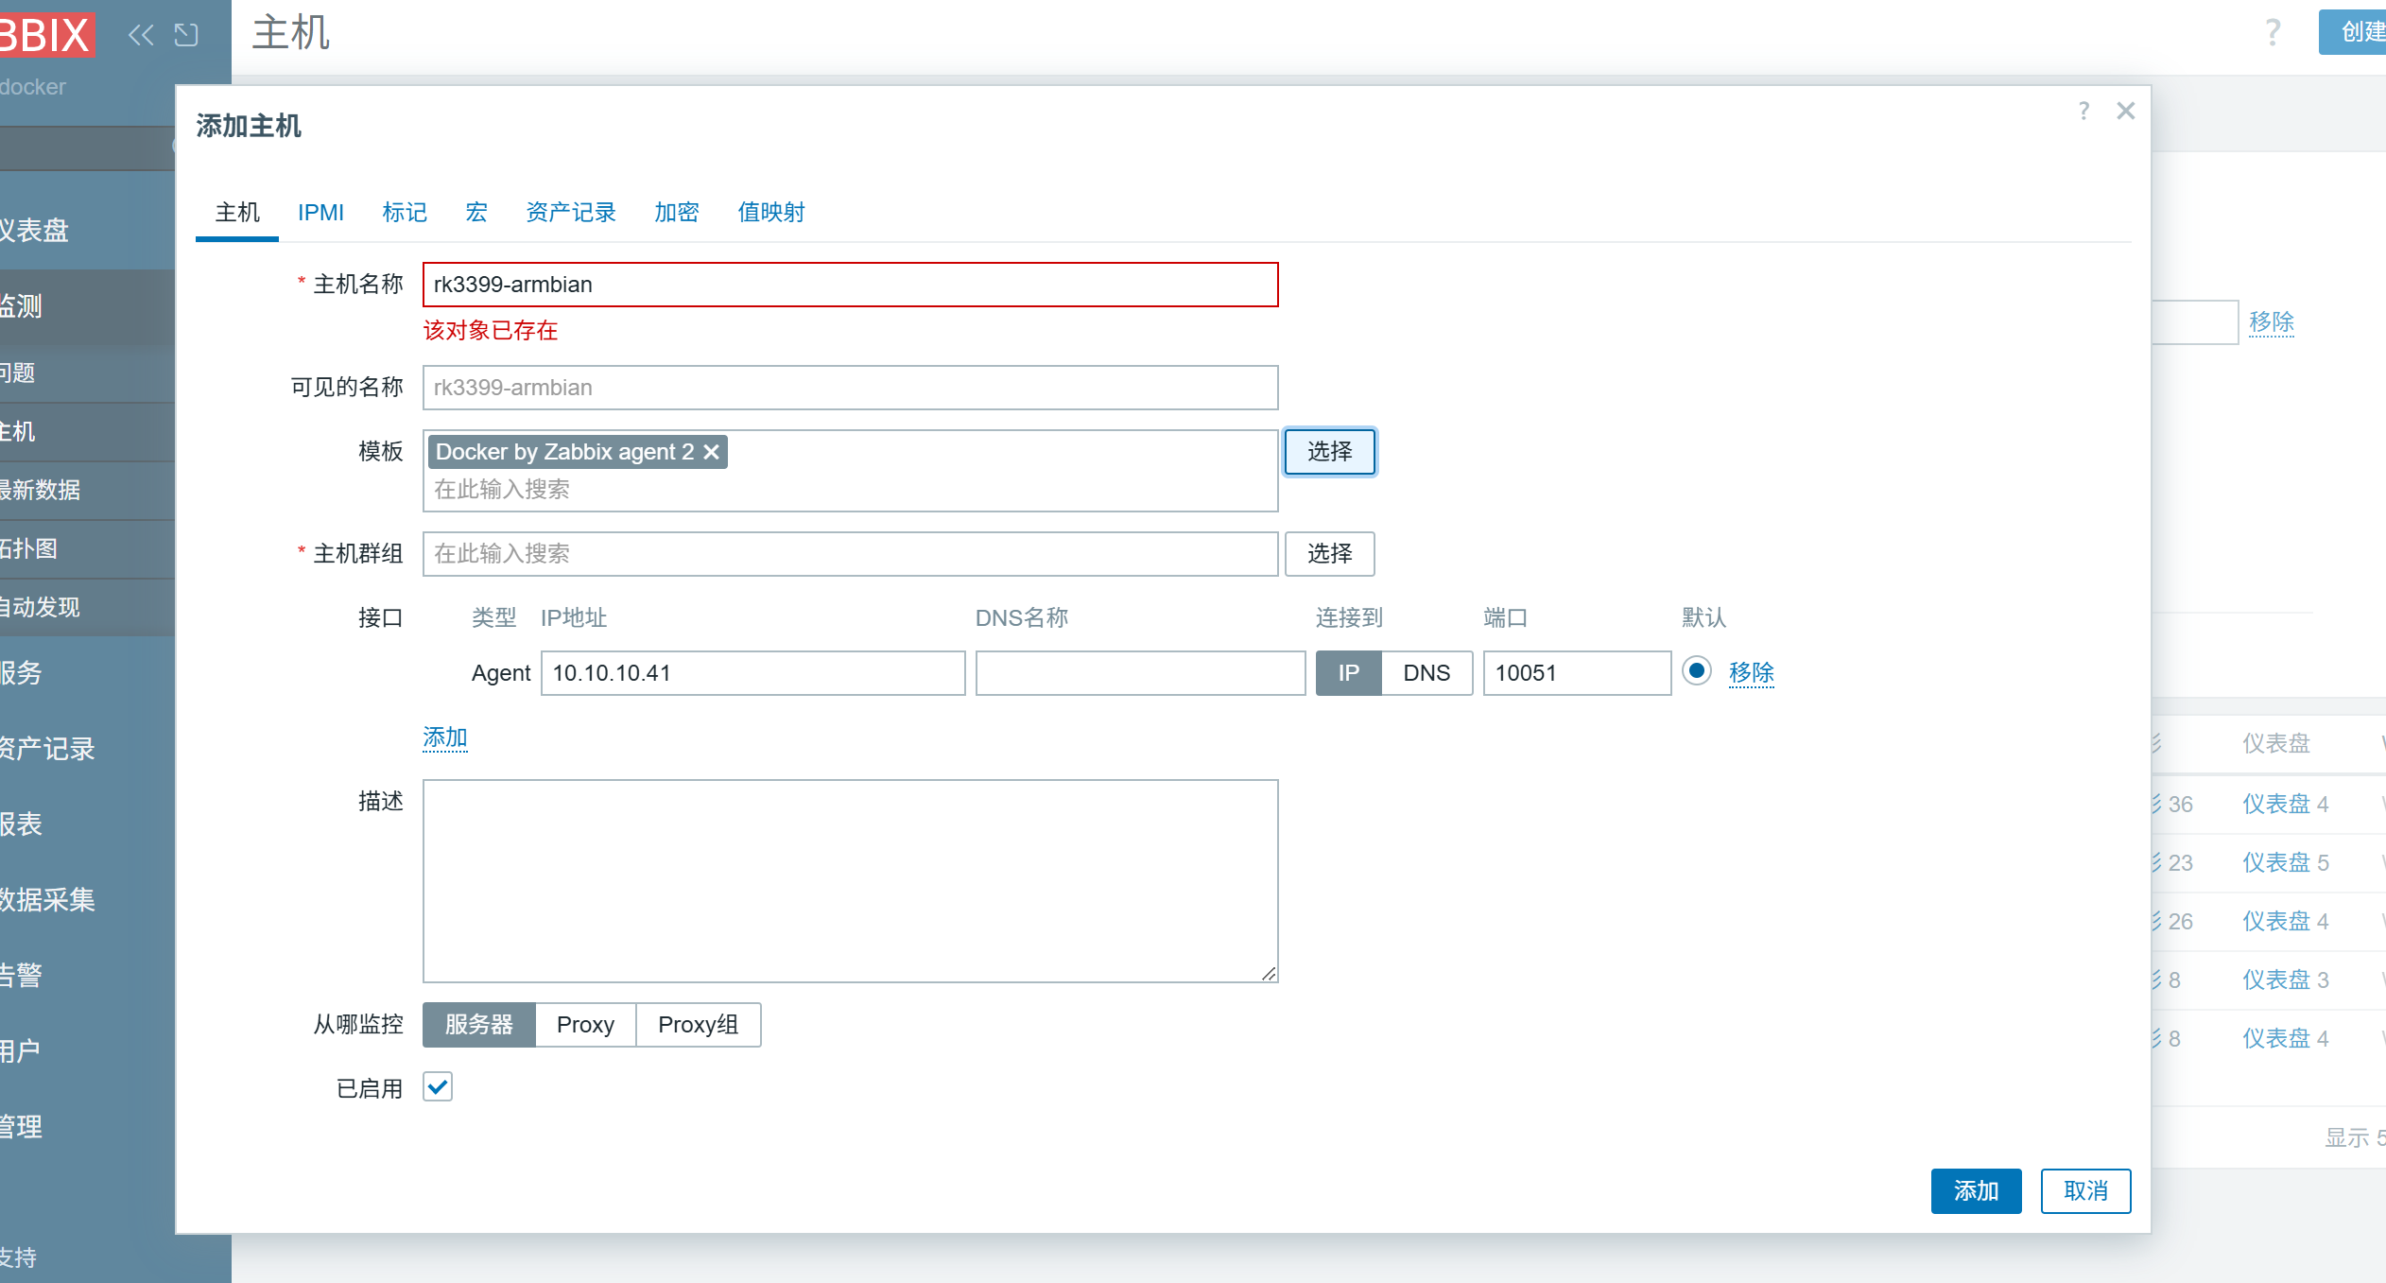Viewport: 2386px width, 1283px height.
Task: Click the sidebar hide/resize icon
Action: [x=186, y=36]
